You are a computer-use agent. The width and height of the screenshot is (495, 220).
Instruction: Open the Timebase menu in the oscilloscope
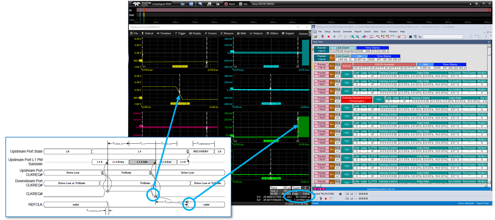pyautogui.click(x=166, y=33)
